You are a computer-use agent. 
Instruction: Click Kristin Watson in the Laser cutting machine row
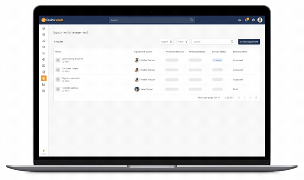(x=148, y=60)
